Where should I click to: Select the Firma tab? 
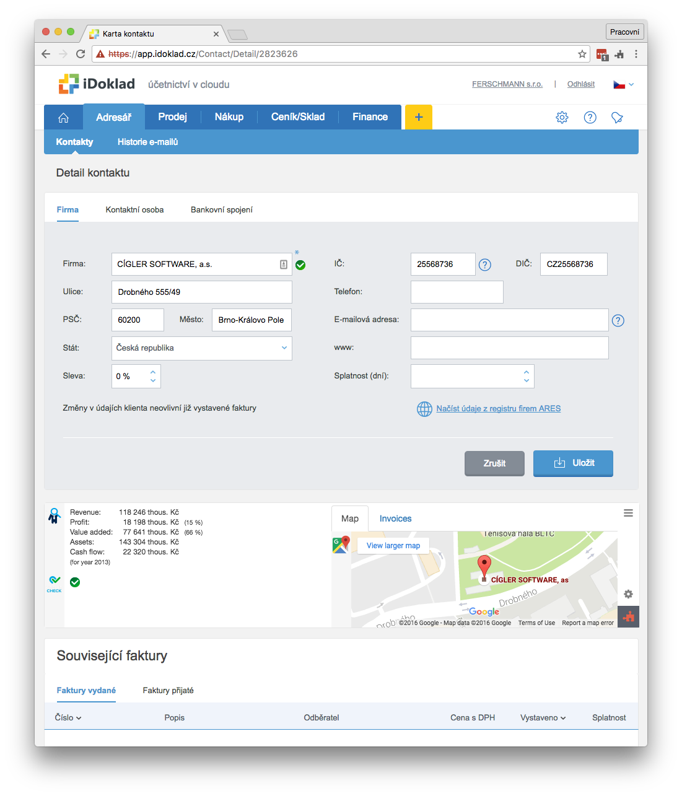68,210
